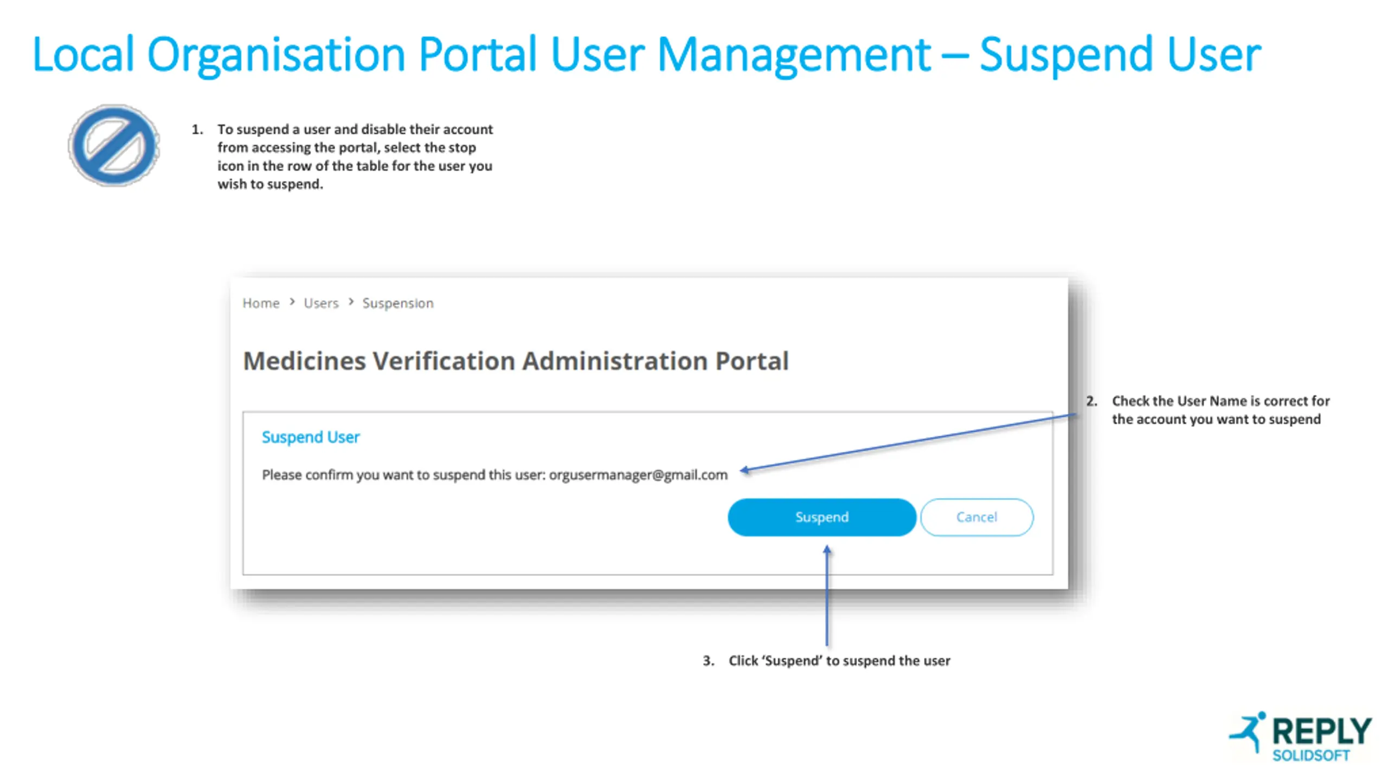The height and width of the screenshot is (780, 1388).
Task: Click the first breadcrumb chevron after Home
Action: pyautogui.click(x=292, y=302)
